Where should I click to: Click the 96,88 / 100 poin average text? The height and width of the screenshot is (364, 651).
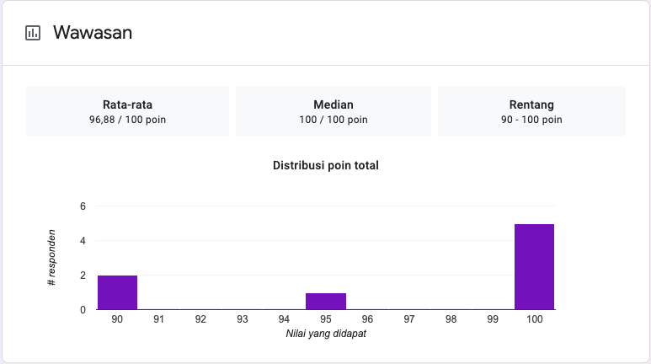[127, 120]
